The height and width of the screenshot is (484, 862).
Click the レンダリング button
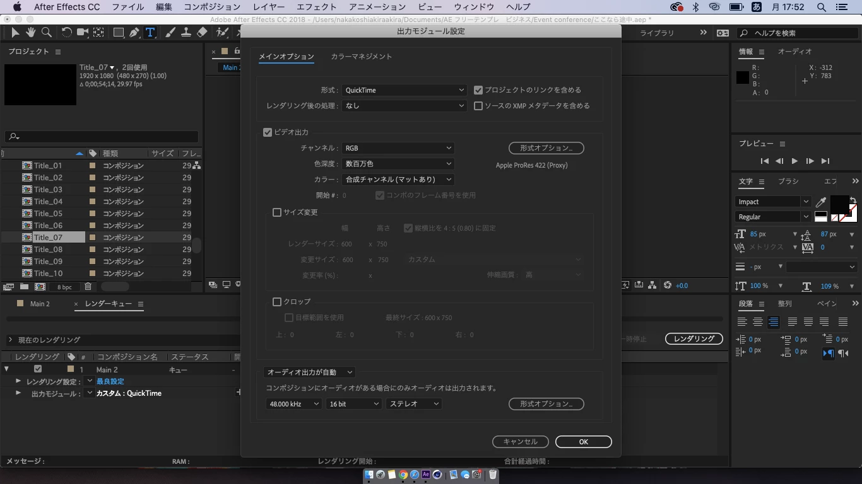point(694,338)
